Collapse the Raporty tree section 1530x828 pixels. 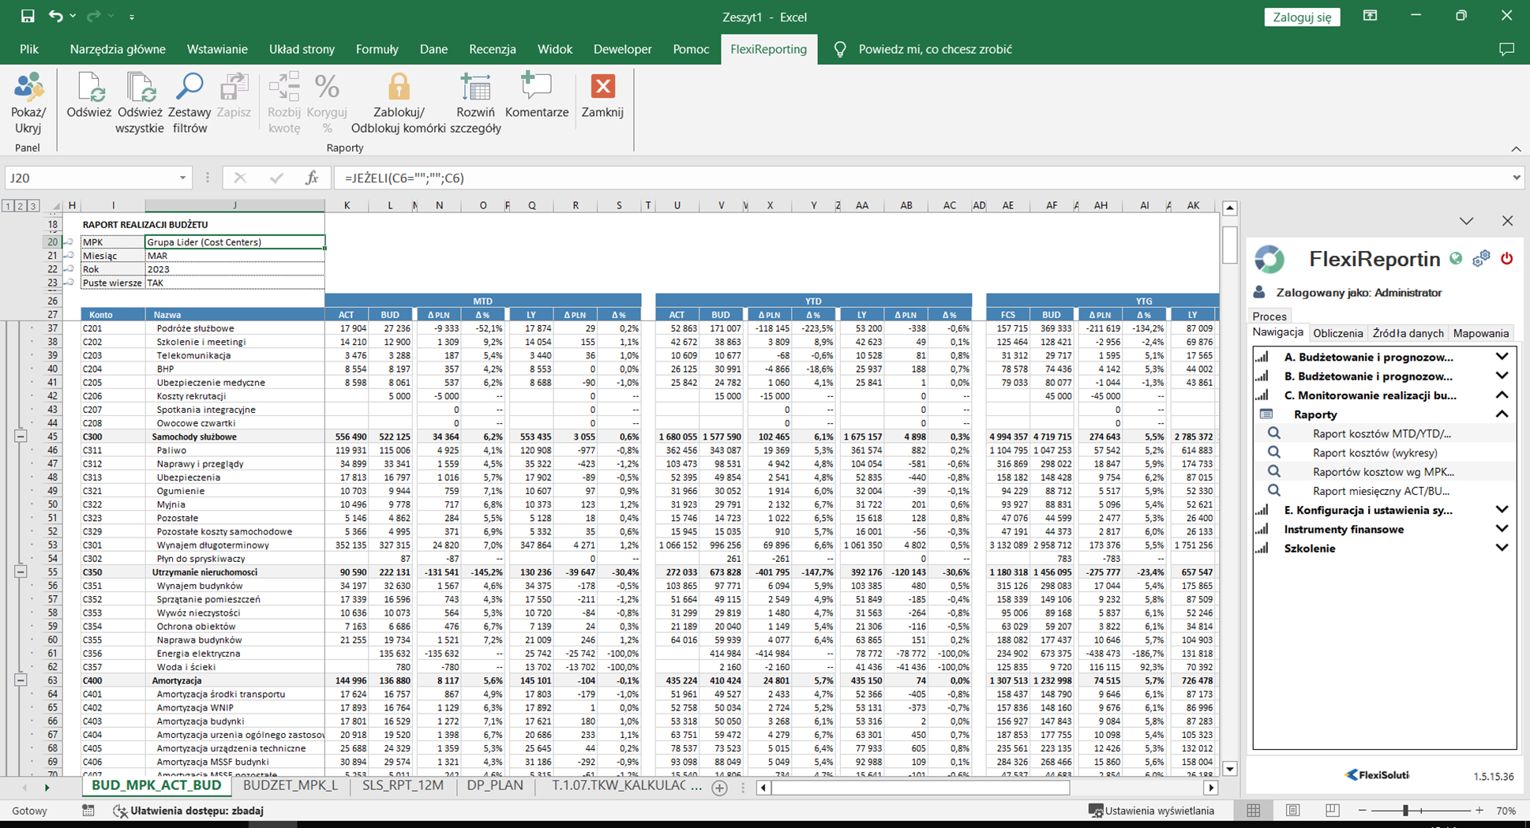click(x=1502, y=414)
